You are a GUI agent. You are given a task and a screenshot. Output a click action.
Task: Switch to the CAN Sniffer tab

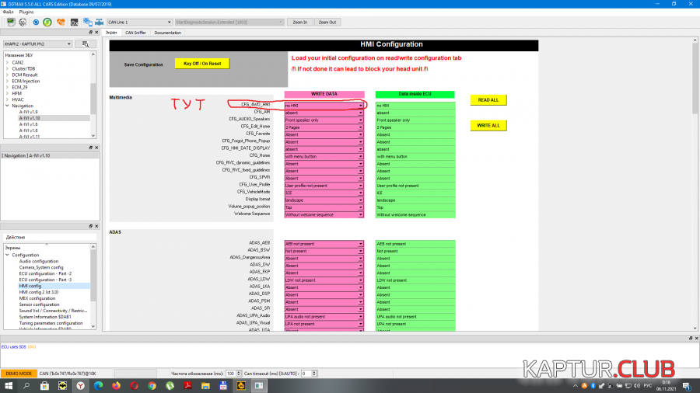(135, 33)
